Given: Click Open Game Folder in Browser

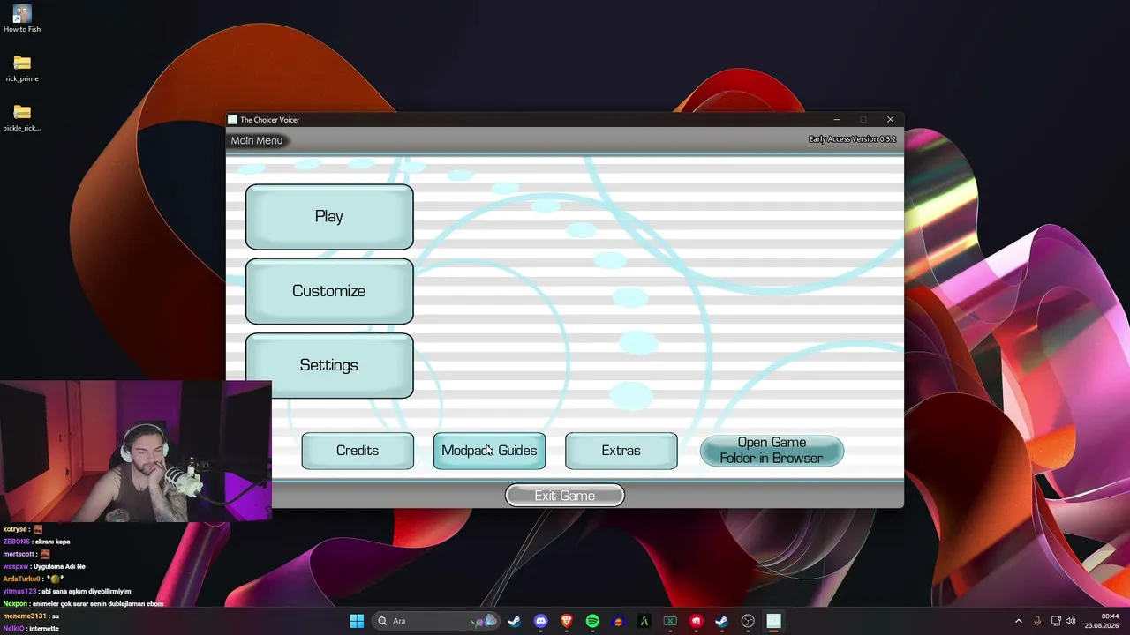Looking at the screenshot, I should pos(772,451).
